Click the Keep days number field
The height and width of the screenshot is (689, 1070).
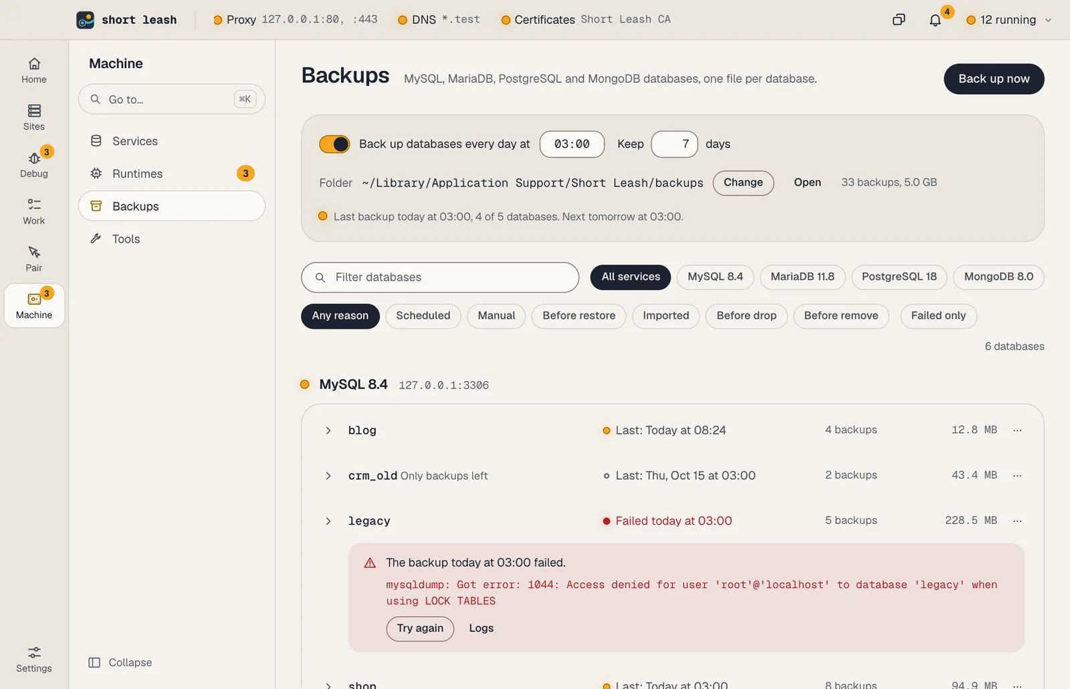click(675, 144)
